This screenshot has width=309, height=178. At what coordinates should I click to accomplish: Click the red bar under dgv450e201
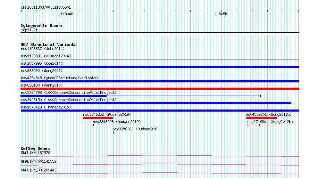click(261, 118)
